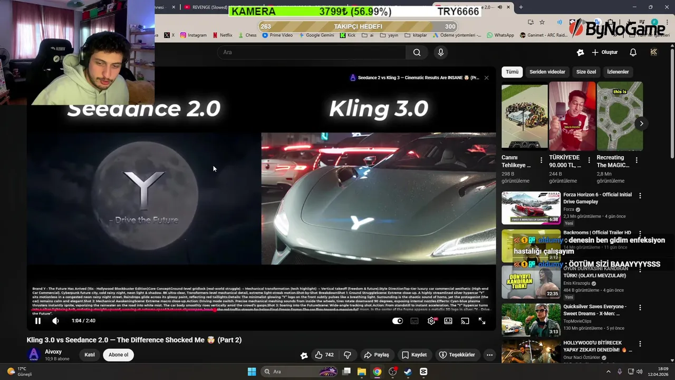Bookmark this page star icon

click(542, 22)
